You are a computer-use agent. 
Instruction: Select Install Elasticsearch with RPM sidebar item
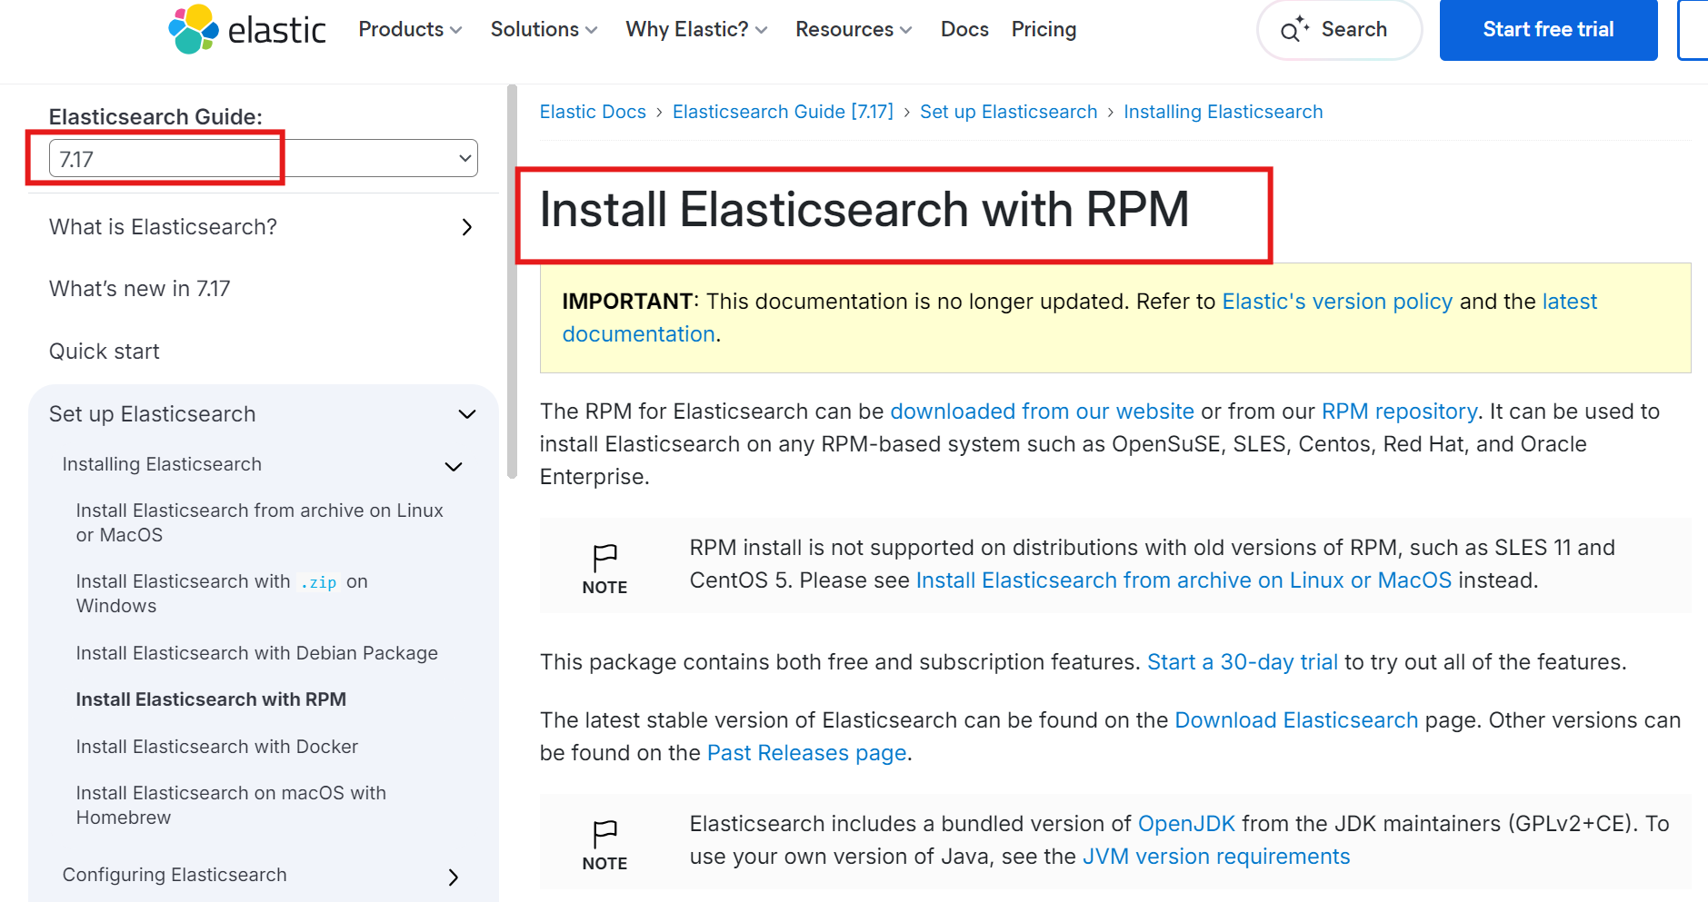tap(211, 699)
